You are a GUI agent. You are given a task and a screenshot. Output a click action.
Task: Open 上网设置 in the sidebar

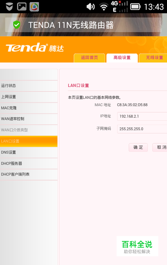pyautogui.click(x=29, y=97)
